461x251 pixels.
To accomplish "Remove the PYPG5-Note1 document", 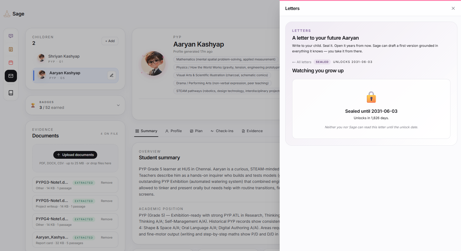I will [107, 201].
